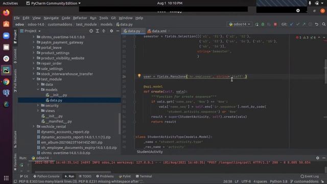The image size is (327, 184).
Task: Click the Run console horizontal scrollbar
Action: [x=73, y=172]
